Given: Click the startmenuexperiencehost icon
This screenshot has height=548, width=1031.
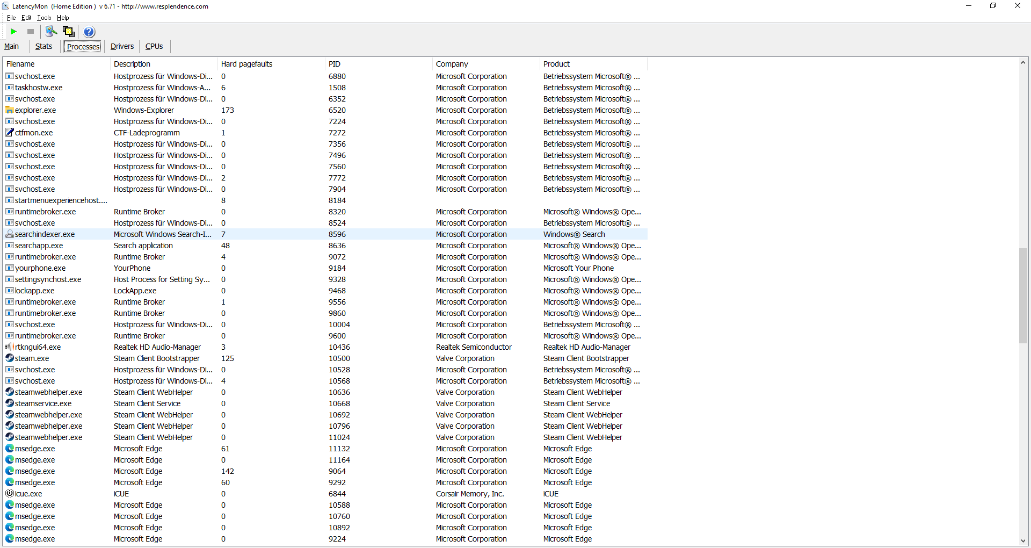Looking at the screenshot, I should 10,200.
